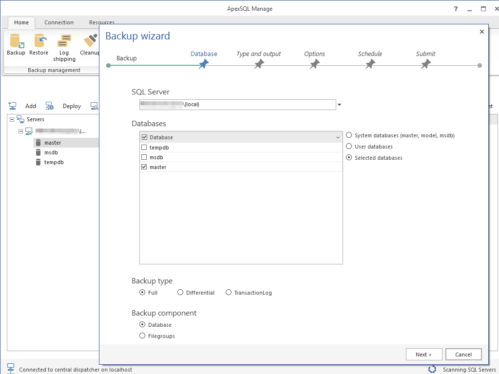Click the Type and output step pin
This screenshot has width=499, height=374.
(x=259, y=64)
